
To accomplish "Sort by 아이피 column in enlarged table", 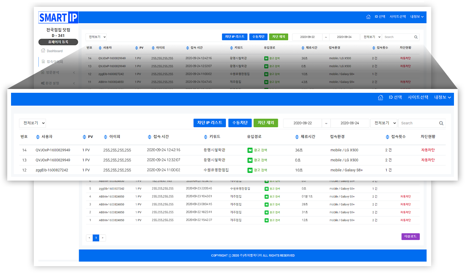I will [x=106, y=137].
